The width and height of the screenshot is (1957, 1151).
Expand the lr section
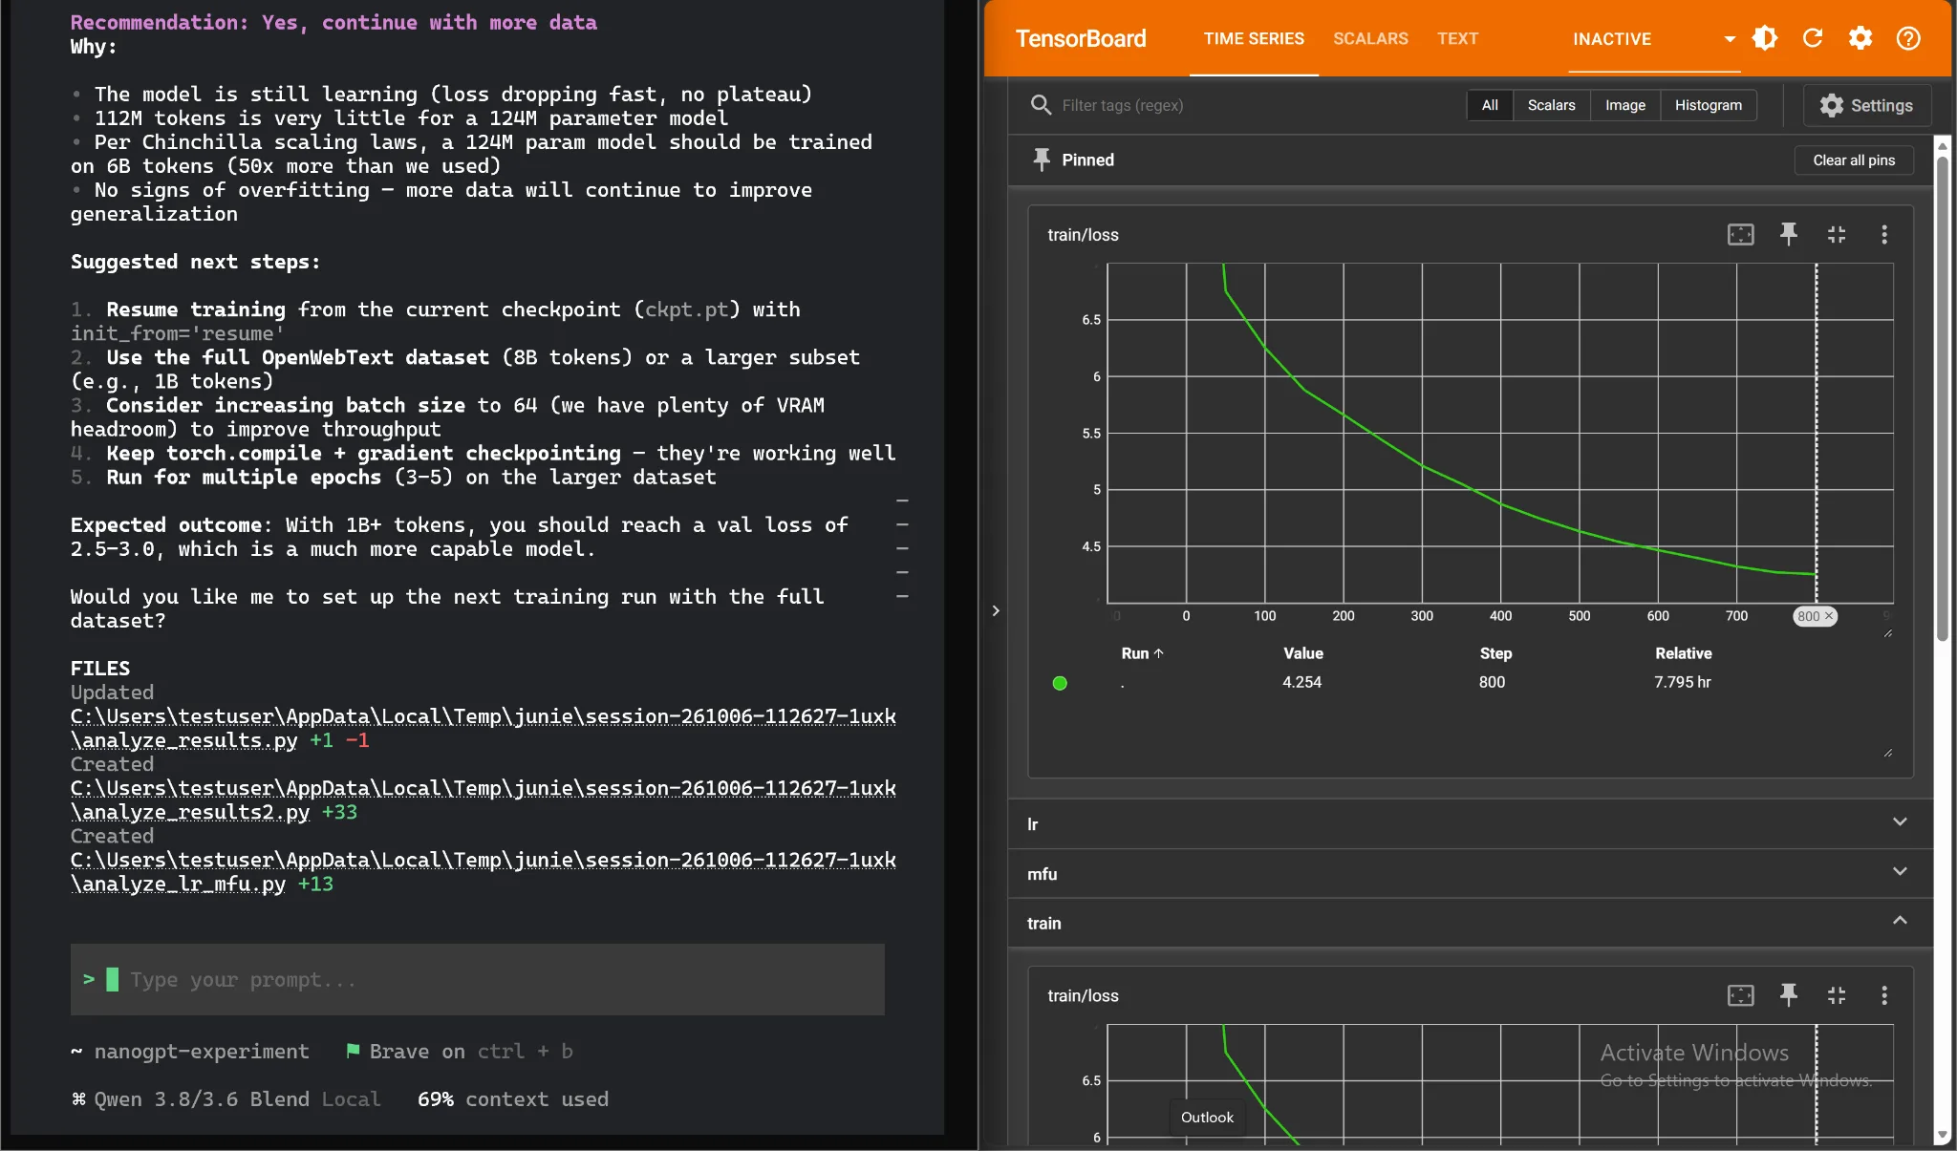(x=1471, y=823)
